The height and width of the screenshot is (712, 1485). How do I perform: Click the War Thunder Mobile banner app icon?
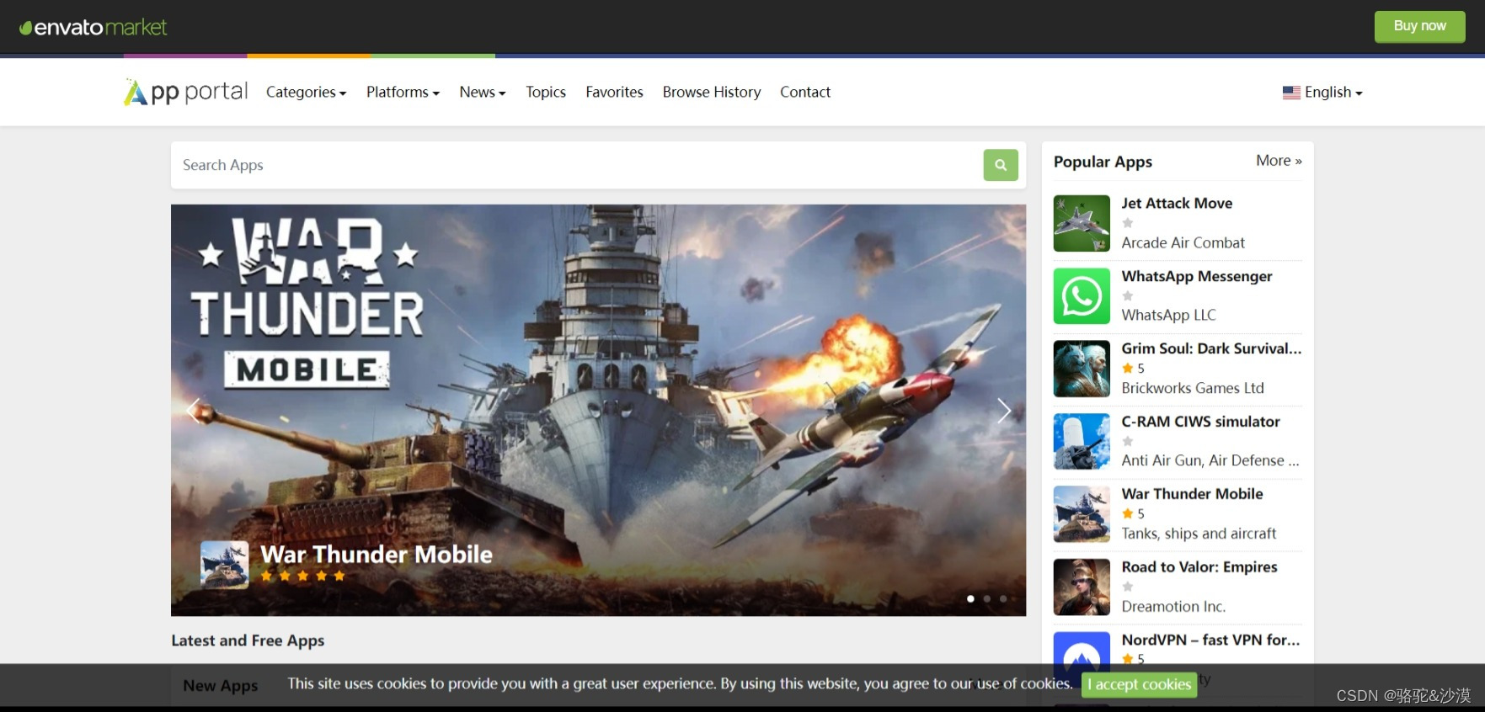click(x=225, y=565)
